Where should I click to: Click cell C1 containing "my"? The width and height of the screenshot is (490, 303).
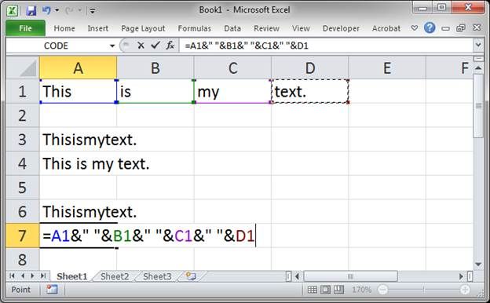tap(232, 91)
